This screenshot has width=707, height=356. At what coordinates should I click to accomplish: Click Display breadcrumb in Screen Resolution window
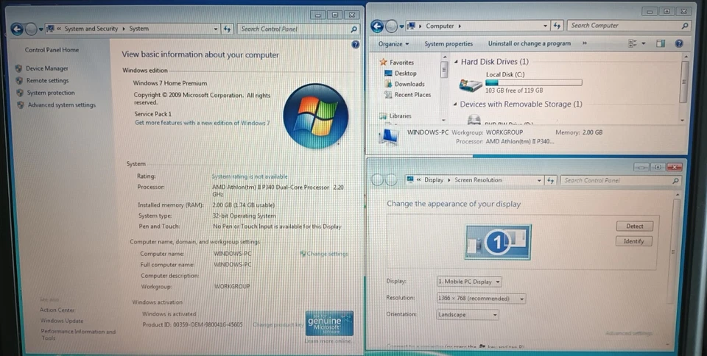point(434,179)
